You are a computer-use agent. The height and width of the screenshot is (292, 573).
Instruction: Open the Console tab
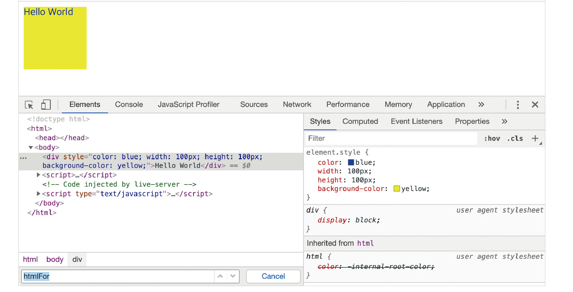pyautogui.click(x=129, y=104)
